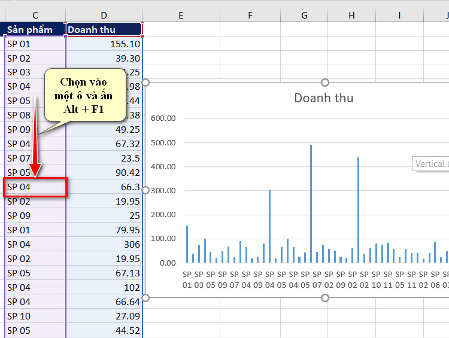Select the cell with value 23.5
The height and width of the screenshot is (338, 449).
pos(104,158)
